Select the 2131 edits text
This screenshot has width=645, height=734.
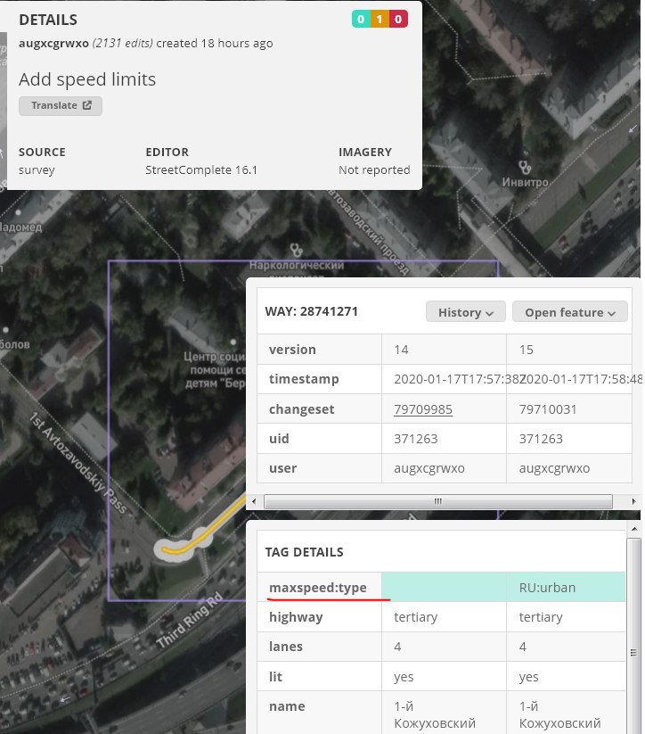pyautogui.click(x=123, y=43)
